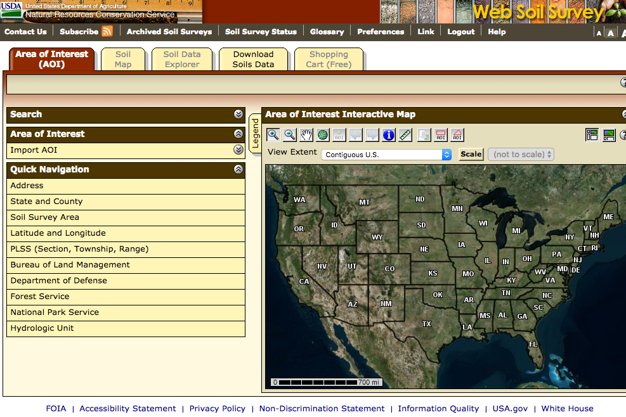Screen dimensions: 626x417
Task: Open the Non-Discrimination Statement link
Action: tap(322, 409)
